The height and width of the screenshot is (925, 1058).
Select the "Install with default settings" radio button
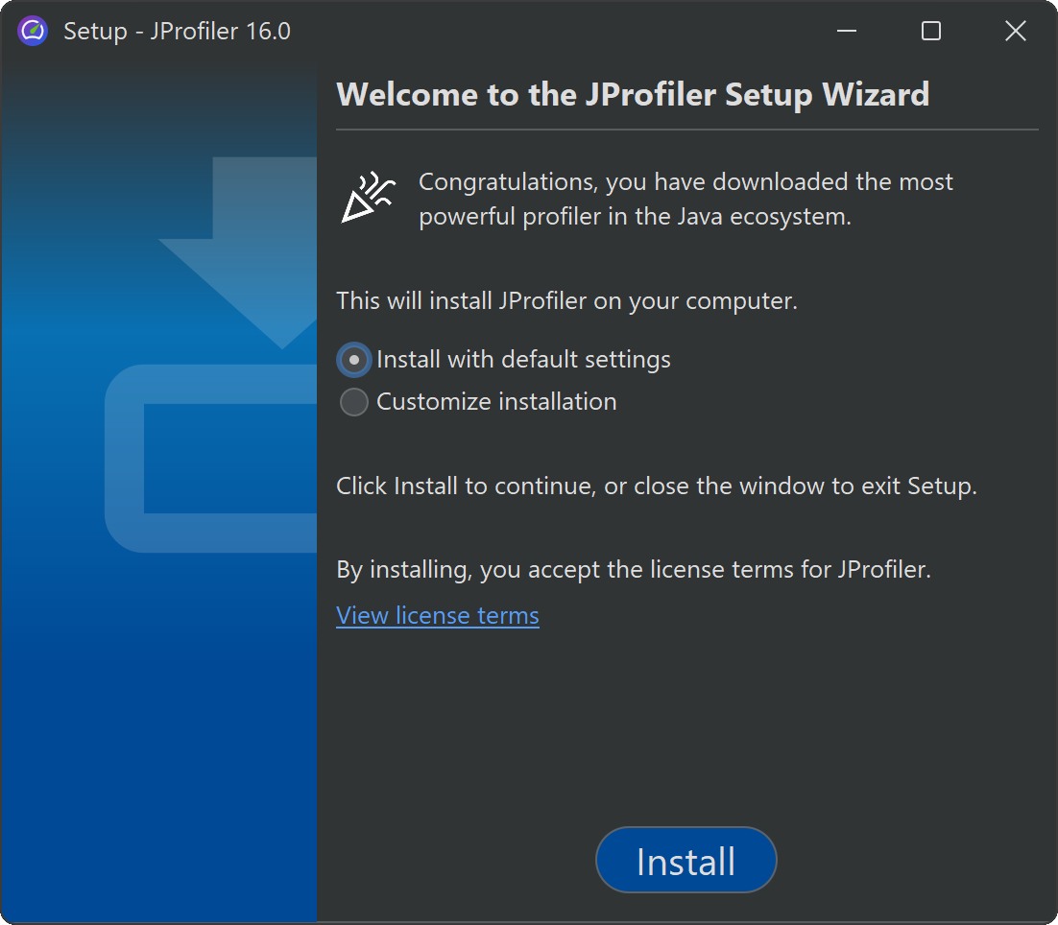354,360
